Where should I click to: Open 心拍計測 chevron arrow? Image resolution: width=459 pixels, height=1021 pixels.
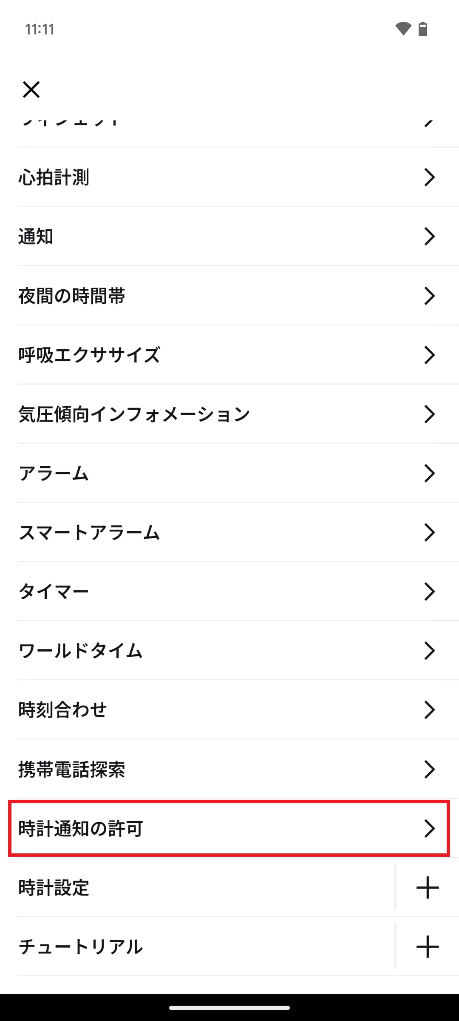[429, 177]
